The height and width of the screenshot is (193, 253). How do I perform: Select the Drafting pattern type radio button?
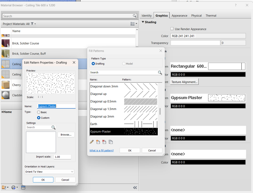click(93, 64)
